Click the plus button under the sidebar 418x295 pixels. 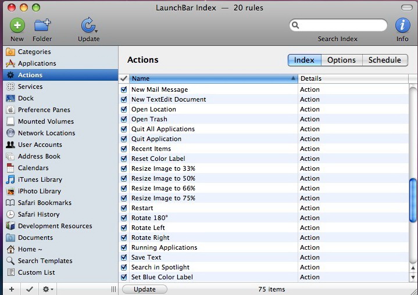(x=11, y=289)
